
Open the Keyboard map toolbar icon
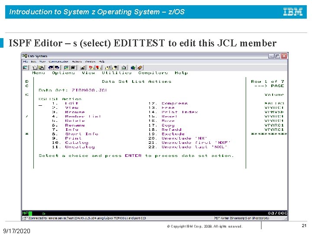(x=83, y=68)
